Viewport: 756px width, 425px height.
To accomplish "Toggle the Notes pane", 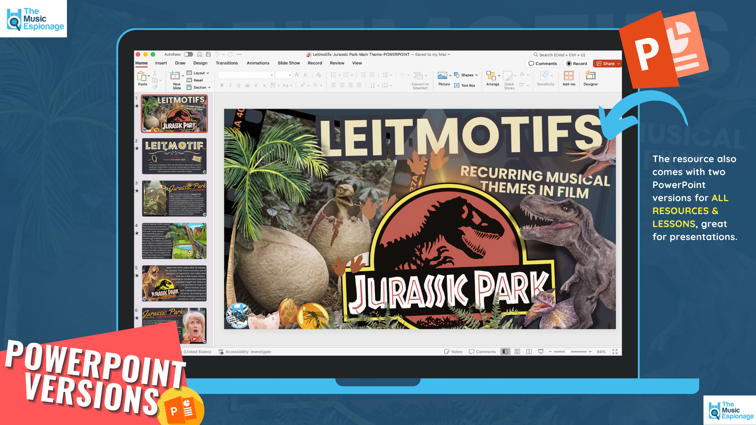I will click(x=453, y=352).
